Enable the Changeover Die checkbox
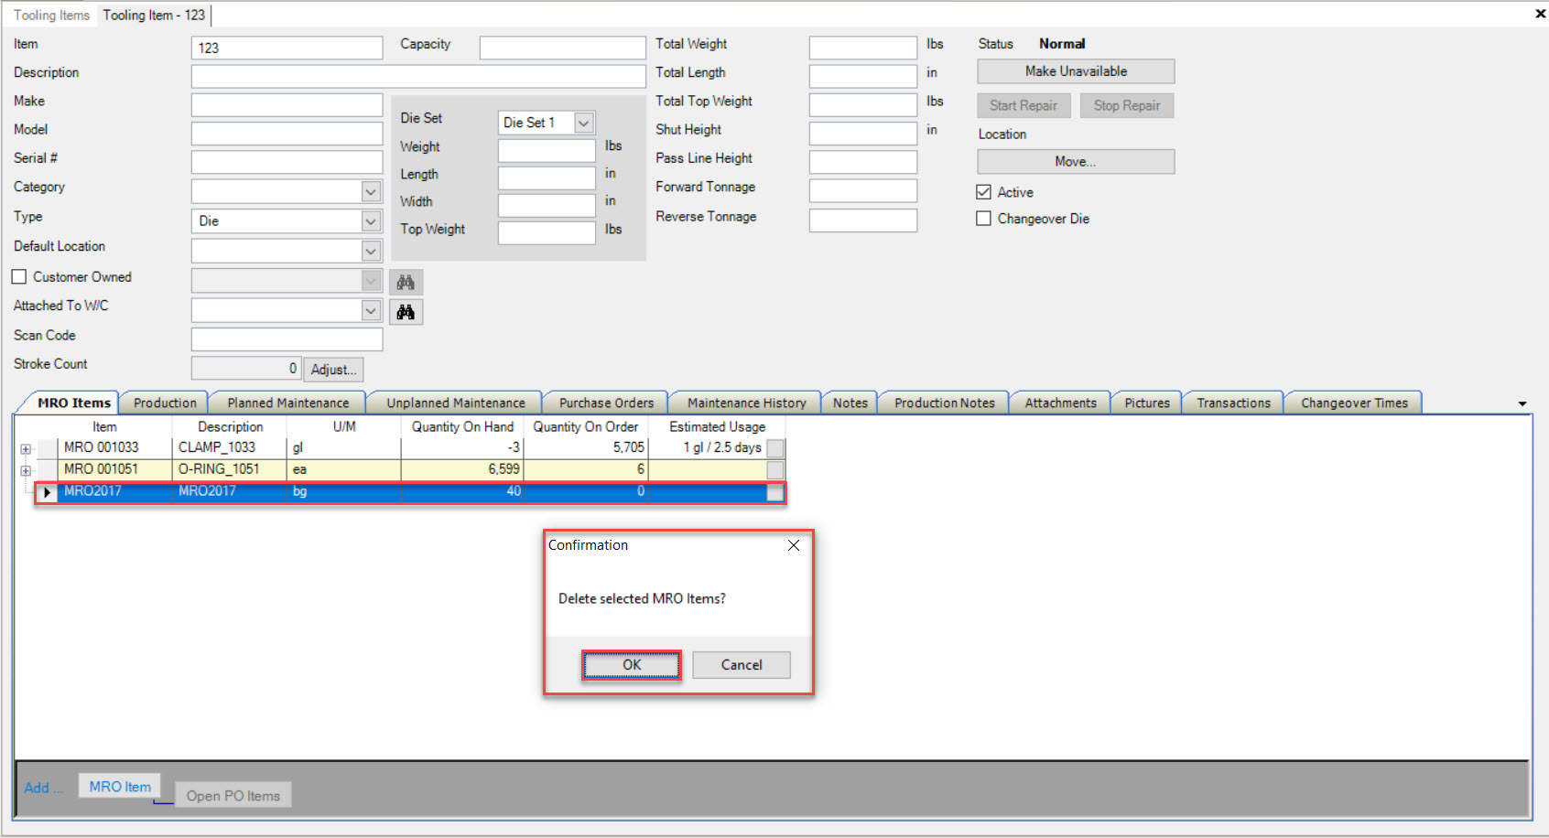The width and height of the screenshot is (1549, 838). [984, 219]
